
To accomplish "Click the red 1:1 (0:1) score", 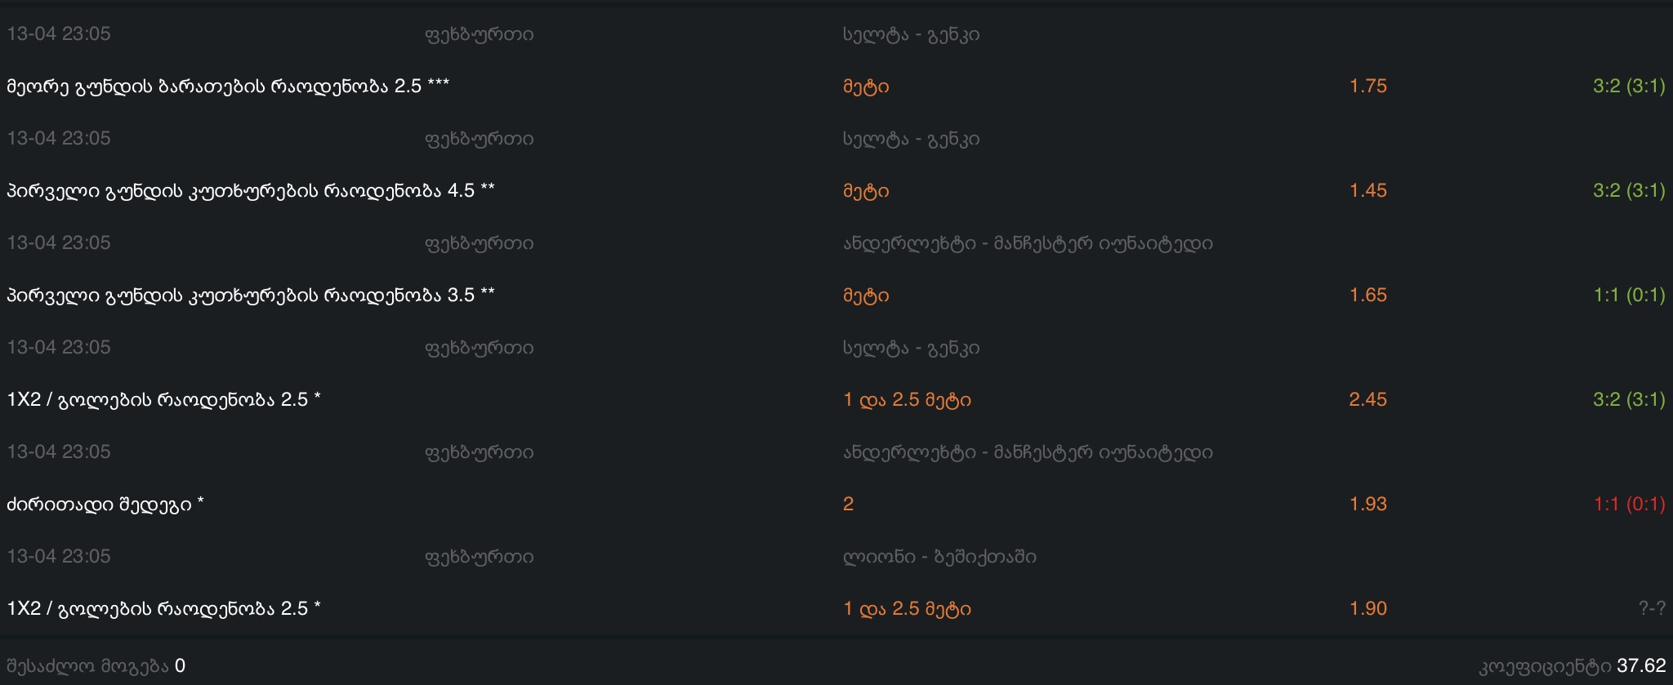I will (1629, 505).
